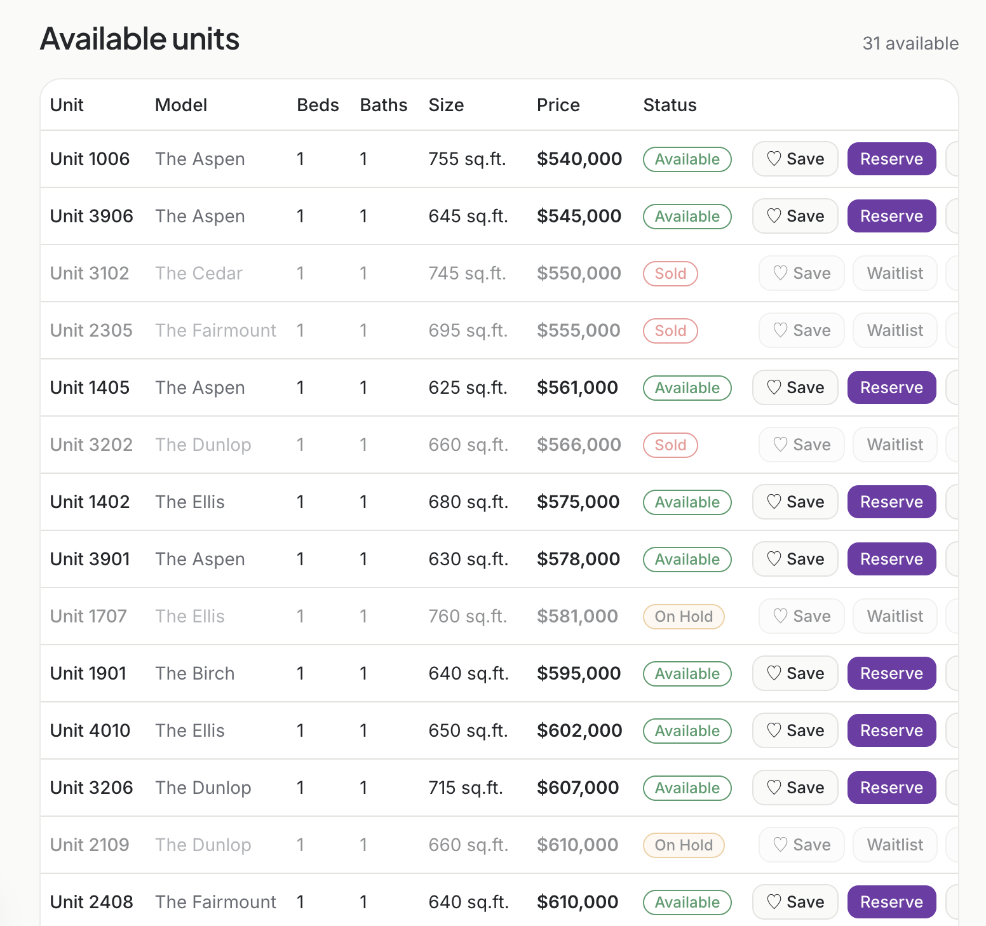Click the $607,000 price
The image size is (986, 926).
pos(577,788)
